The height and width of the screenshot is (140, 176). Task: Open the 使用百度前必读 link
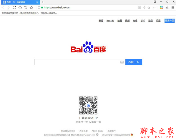click(63, 135)
